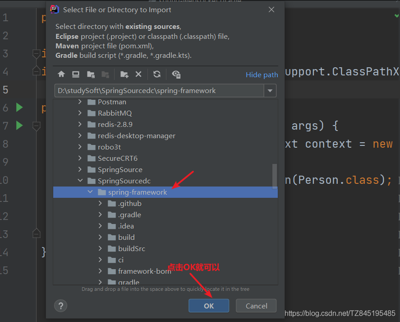The image size is (400, 322).
Task: Close the Select File or Directory dialog
Action: click(x=271, y=9)
